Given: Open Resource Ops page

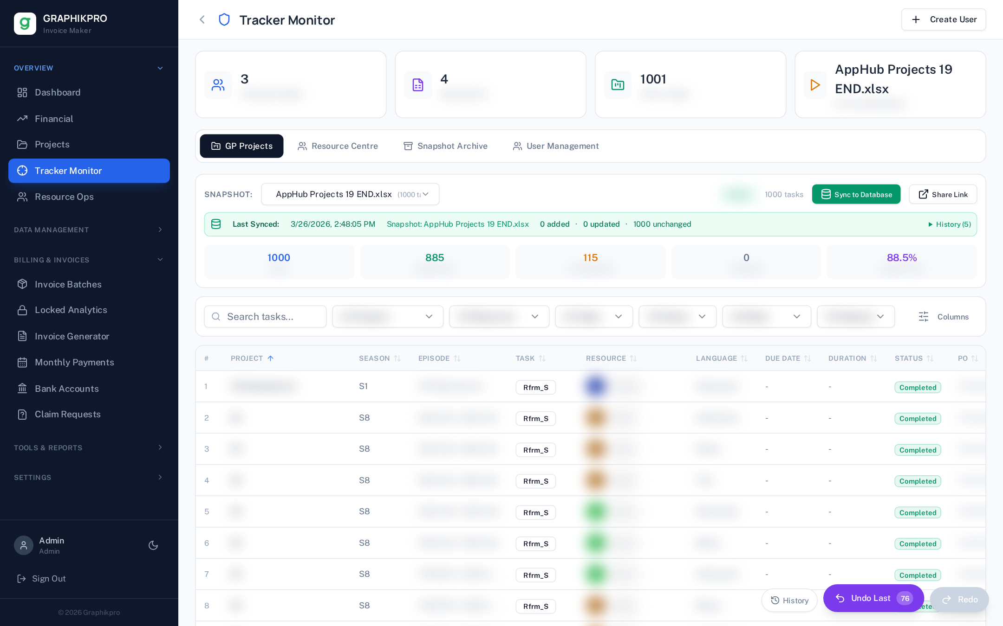Looking at the screenshot, I should tap(89, 197).
